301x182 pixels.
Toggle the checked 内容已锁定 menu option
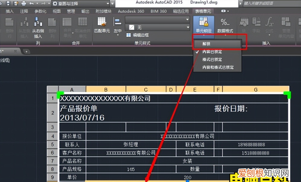point(217,52)
